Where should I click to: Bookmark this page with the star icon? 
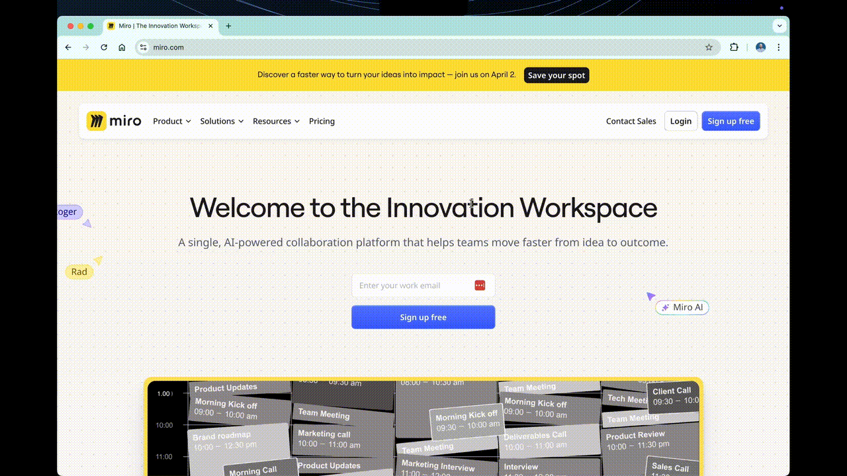709,48
